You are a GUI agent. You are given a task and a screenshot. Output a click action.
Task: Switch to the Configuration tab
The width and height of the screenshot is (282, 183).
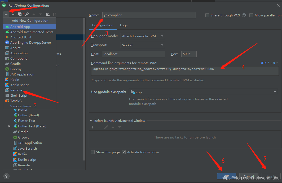coord(103,25)
